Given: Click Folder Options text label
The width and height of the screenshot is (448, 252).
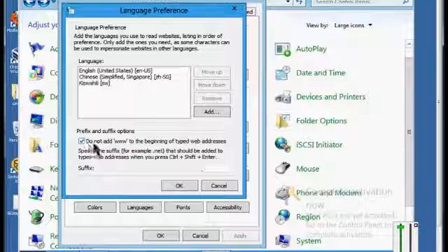Looking at the screenshot, I should click(321, 121).
